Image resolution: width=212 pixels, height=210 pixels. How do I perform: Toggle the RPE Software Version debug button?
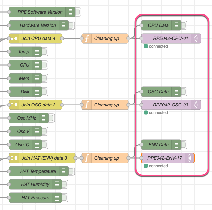[x=78, y=12]
